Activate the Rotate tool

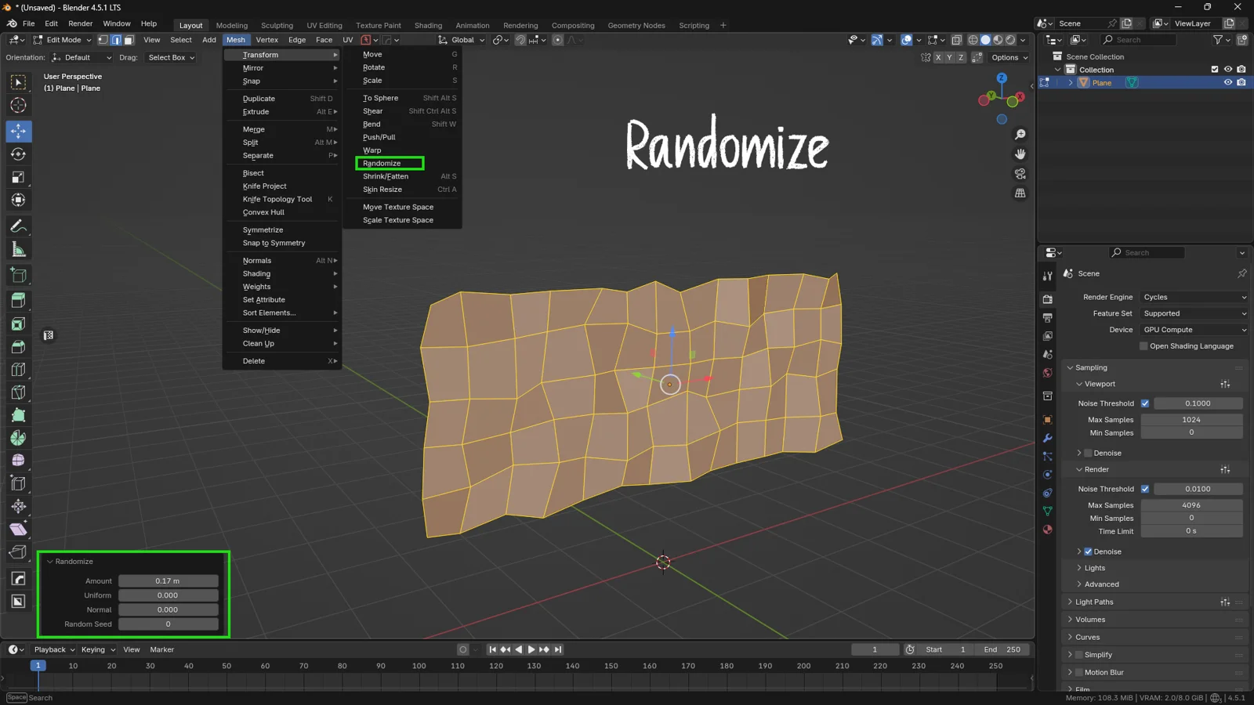pyautogui.click(x=18, y=154)
